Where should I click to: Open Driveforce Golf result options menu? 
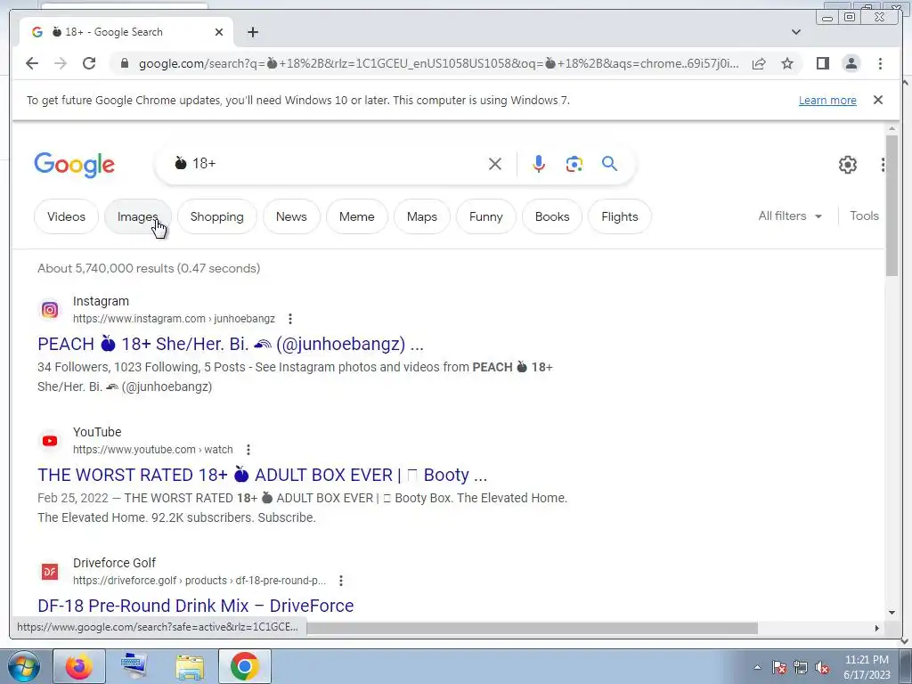click(x=341, y=581)
